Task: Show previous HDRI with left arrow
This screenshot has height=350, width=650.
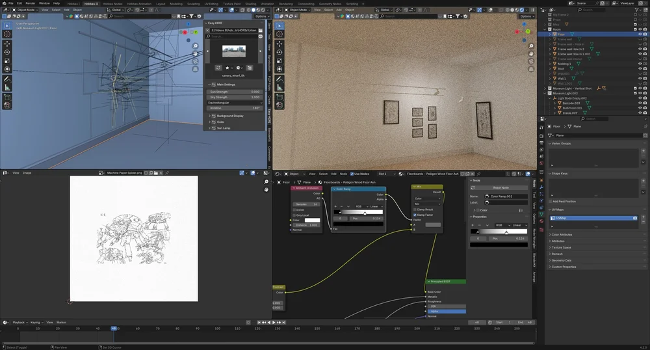Action: pos(208,51)
